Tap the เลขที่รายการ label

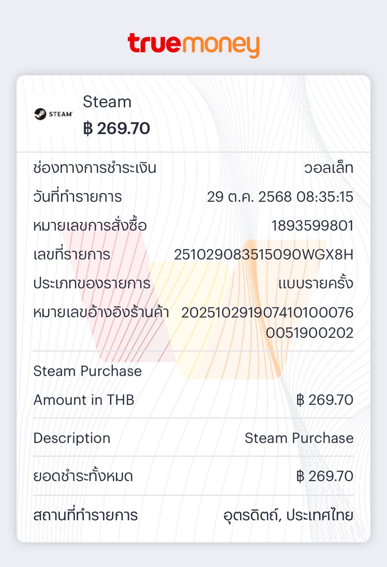point(71,255)
